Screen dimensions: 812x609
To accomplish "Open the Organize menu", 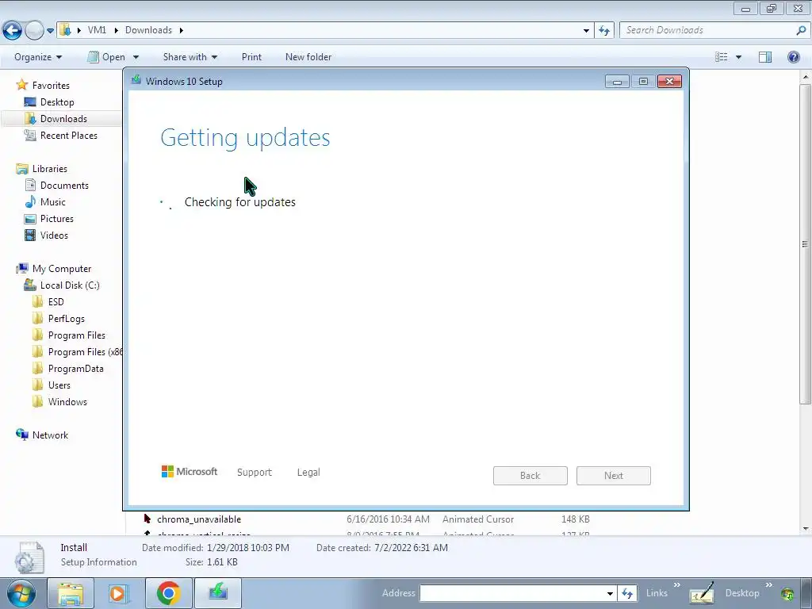I will 38,57.
